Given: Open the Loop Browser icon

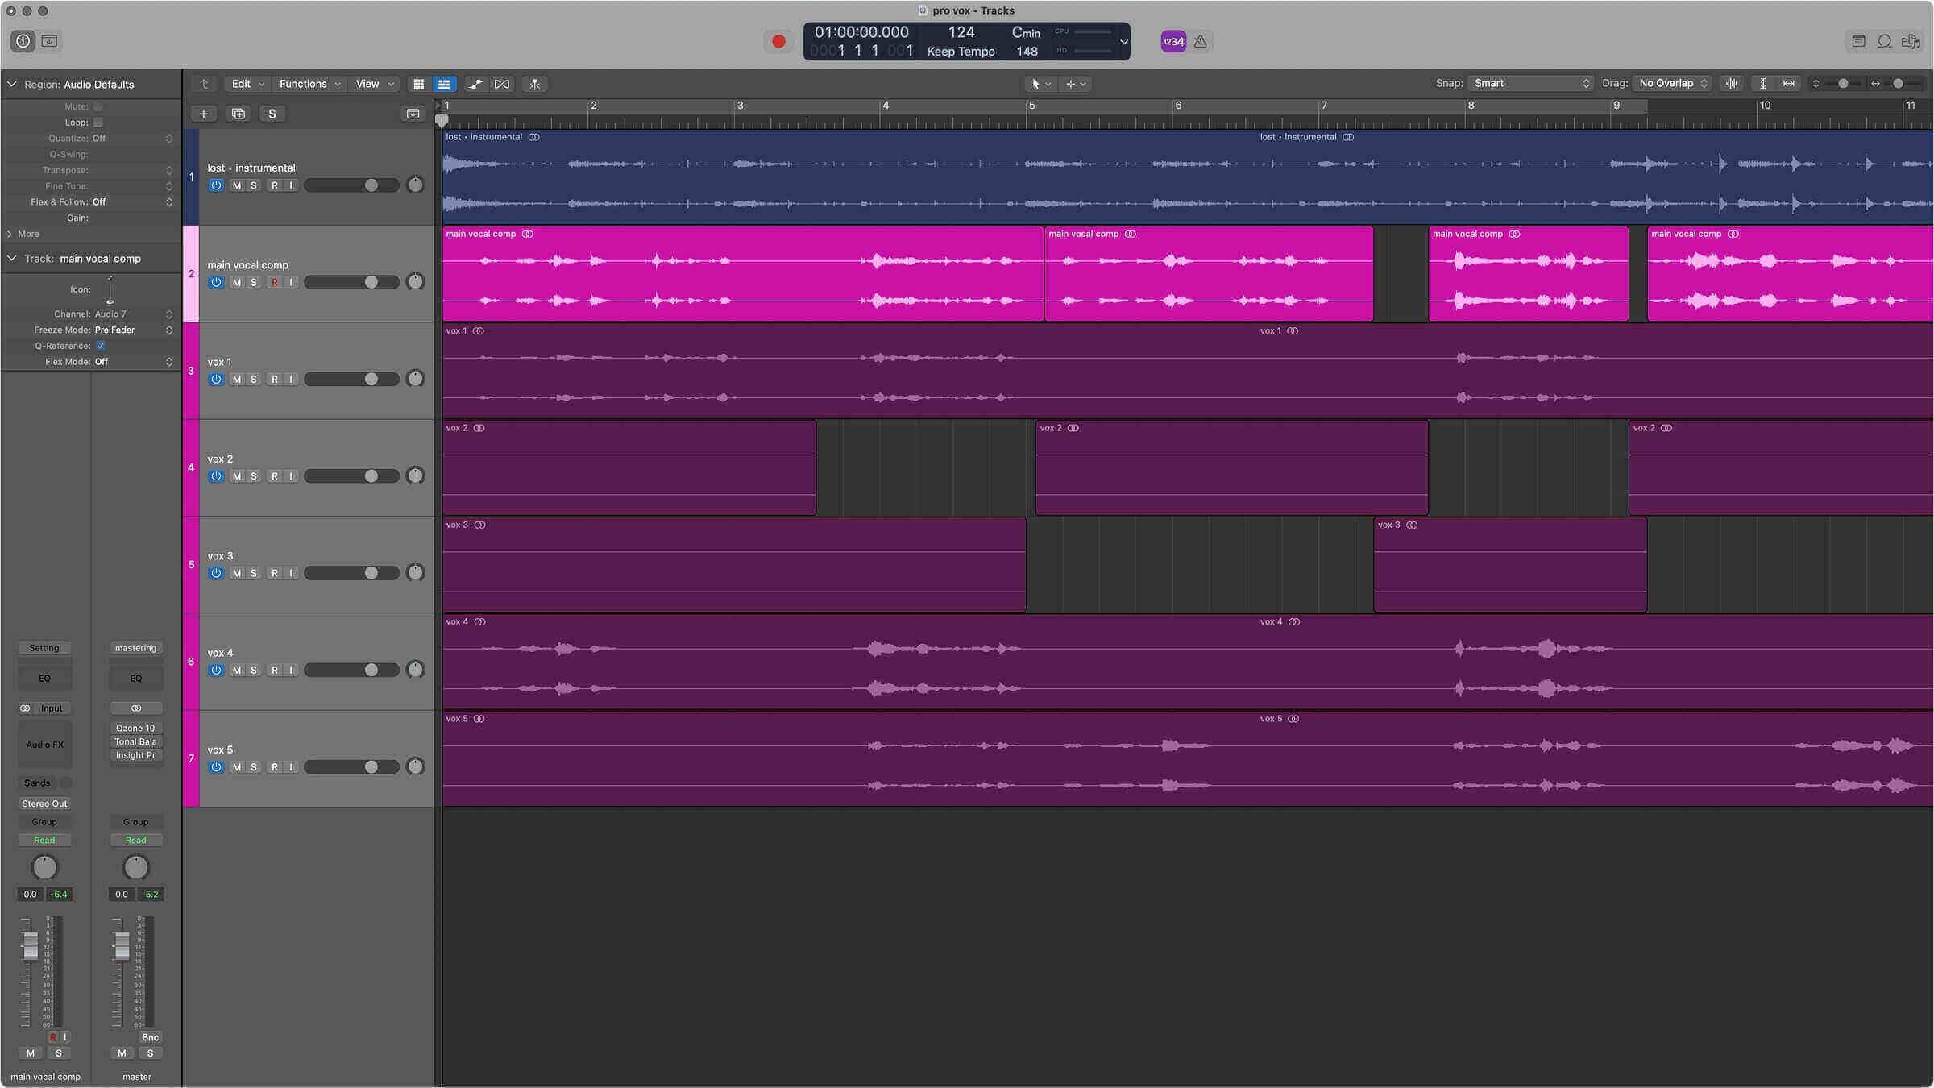Looking at the screenshot, I should 1884,41.
